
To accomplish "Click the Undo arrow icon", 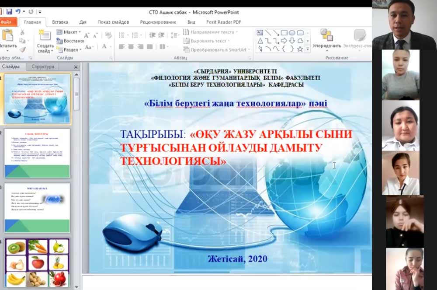I will [x=18, y=11].
